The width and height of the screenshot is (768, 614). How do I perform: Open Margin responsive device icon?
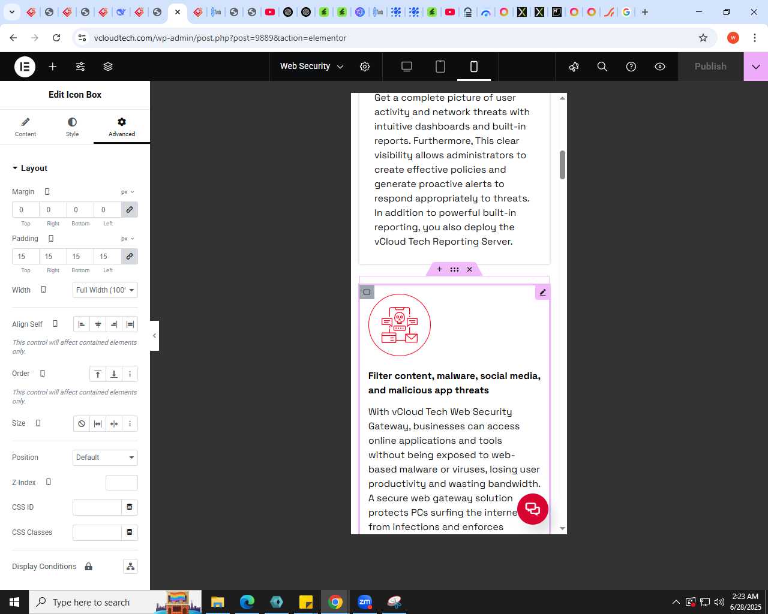tap(47, 192)
